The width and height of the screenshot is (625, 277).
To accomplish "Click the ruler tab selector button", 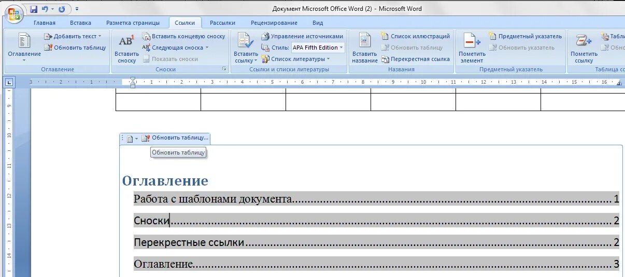I will (x=9, y=82).
